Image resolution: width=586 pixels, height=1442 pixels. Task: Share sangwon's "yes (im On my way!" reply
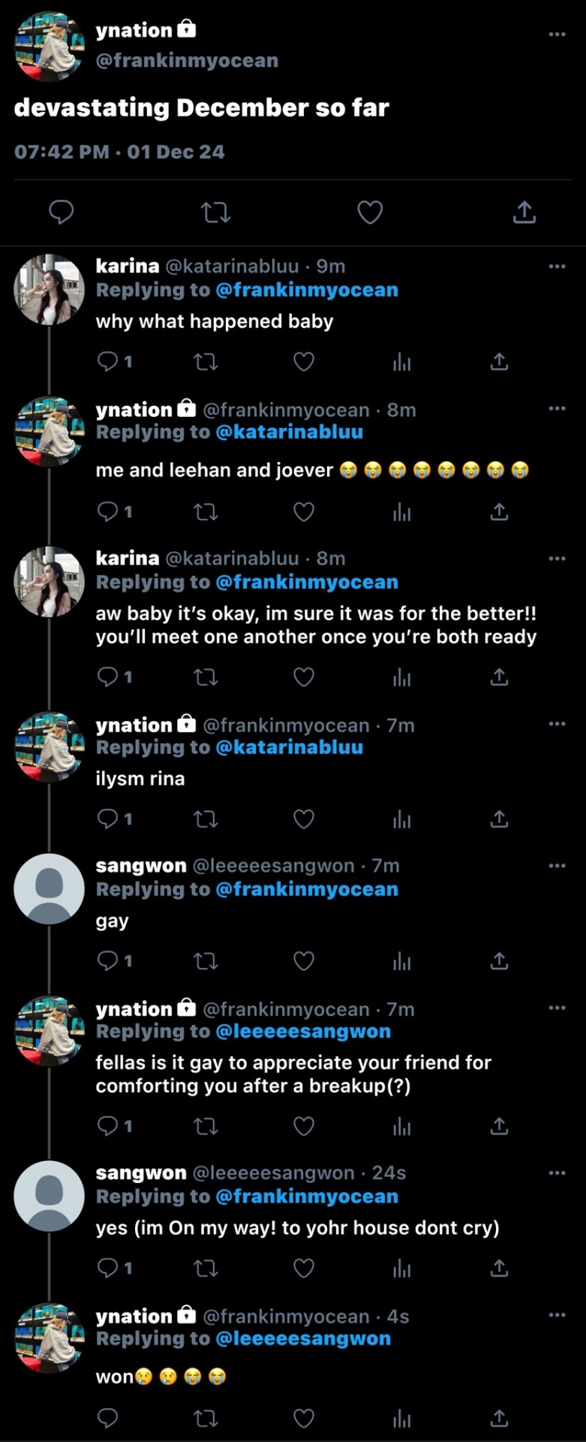pyautogui.click(x=499, y=1269)
